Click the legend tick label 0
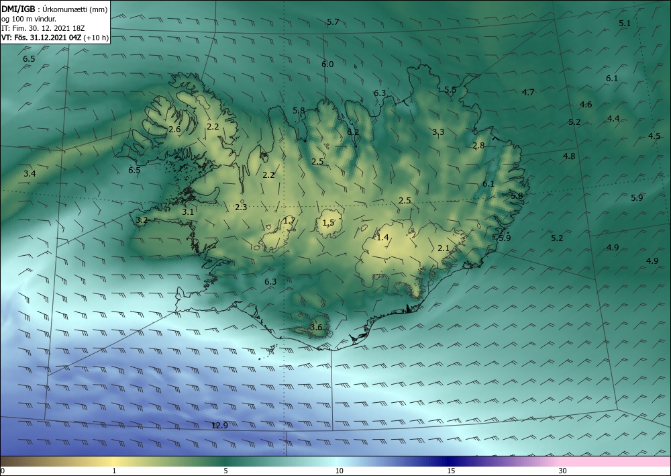Screen dimensions: 671x476 tap(3, 471)
